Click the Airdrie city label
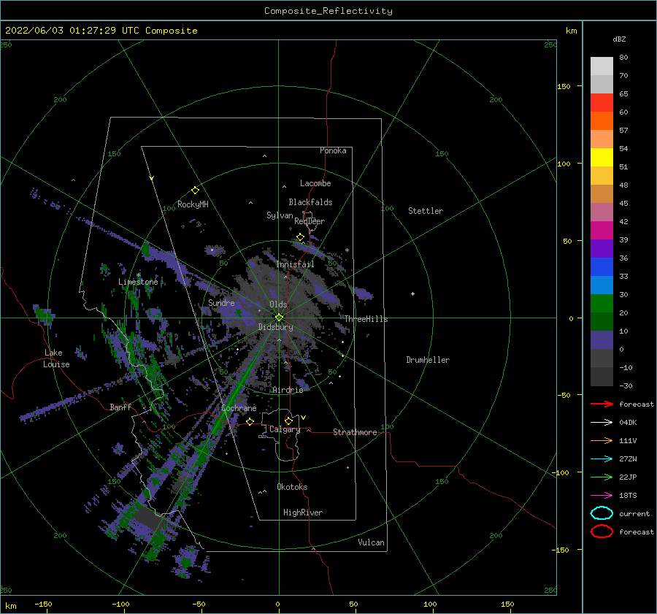Image resolution: width=657 pixels, height=614 pixels. (288, 390)
